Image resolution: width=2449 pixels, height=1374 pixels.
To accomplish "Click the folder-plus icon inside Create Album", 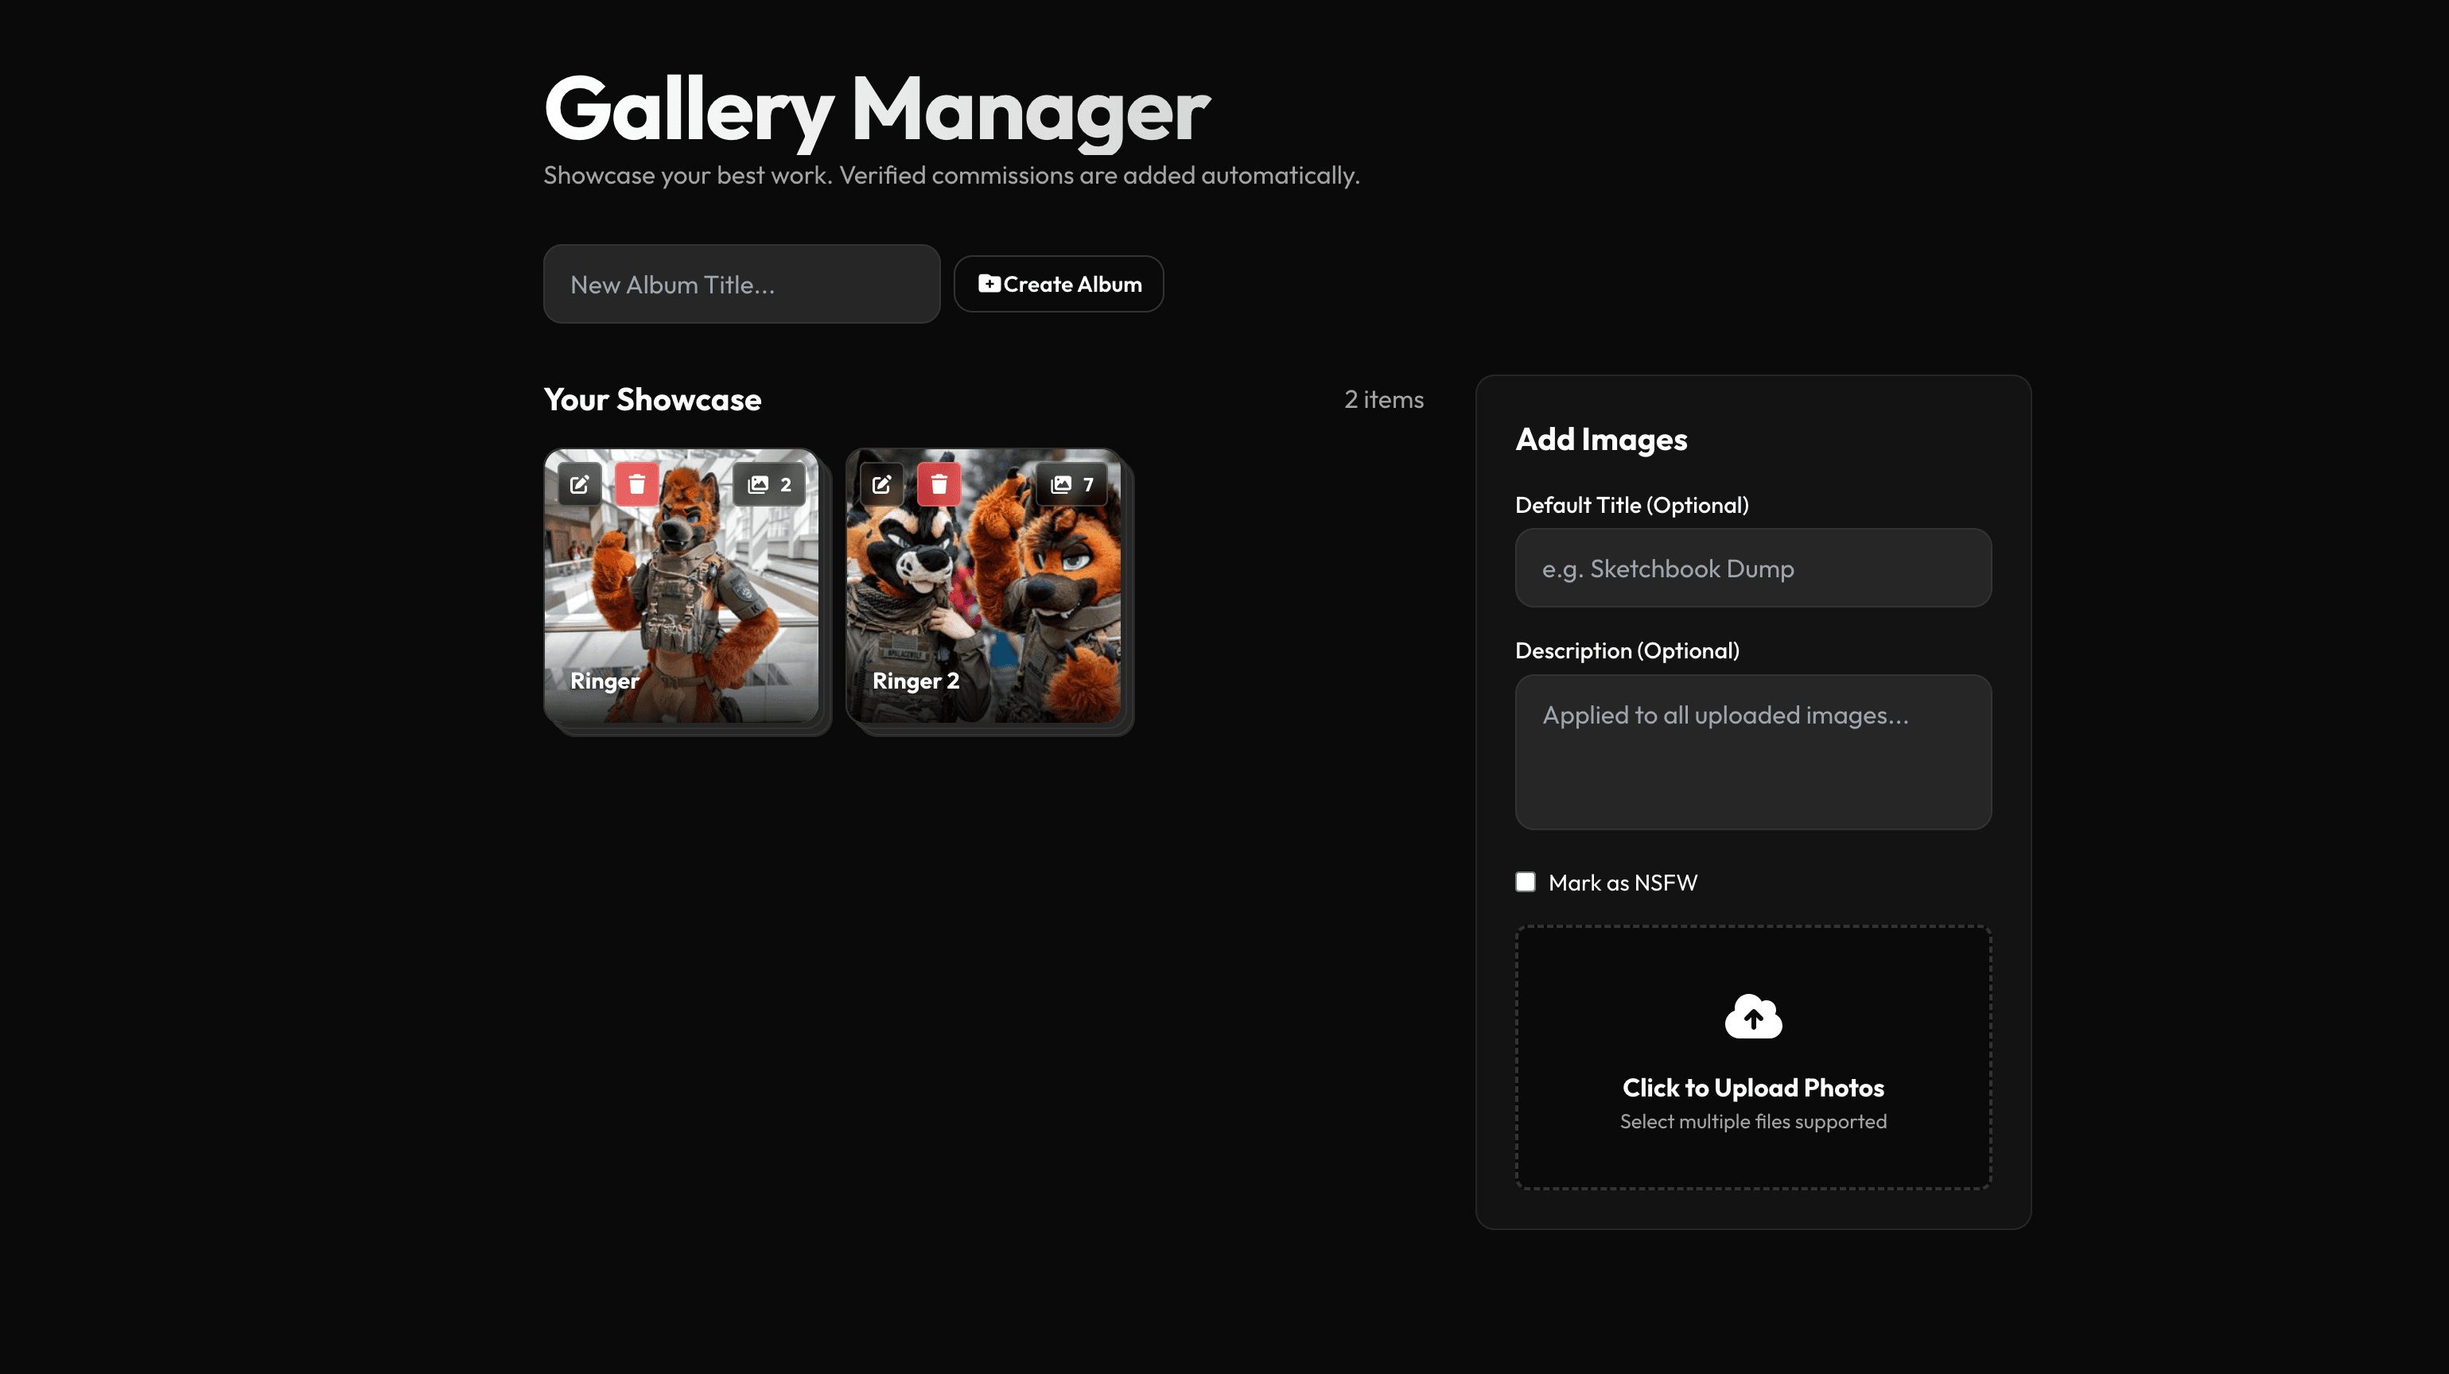I will point(988,283).
